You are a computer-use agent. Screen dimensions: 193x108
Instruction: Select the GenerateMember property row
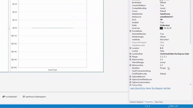point(160,34)
